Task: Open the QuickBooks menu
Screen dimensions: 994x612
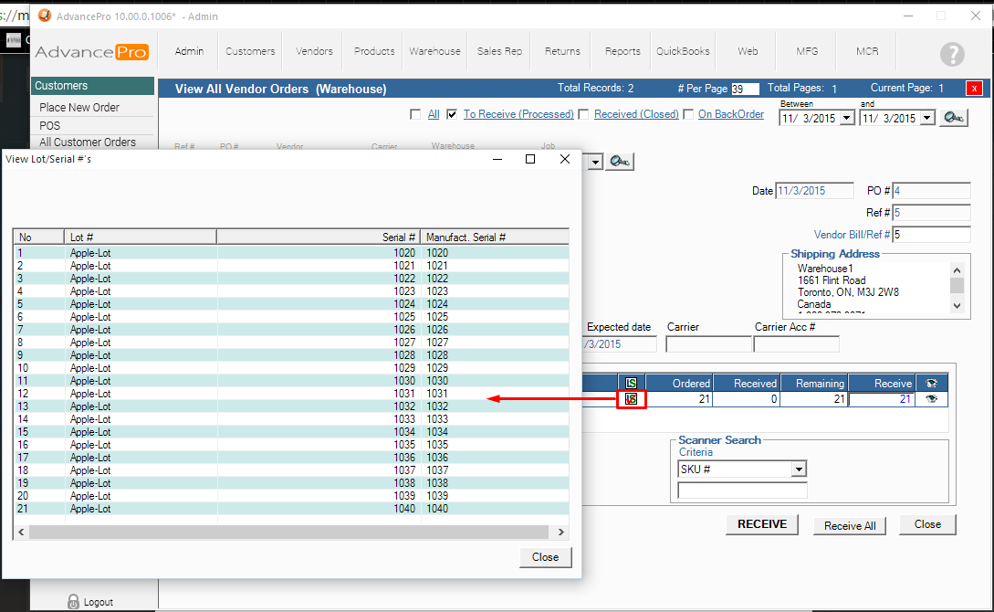Action: point(683,51)
